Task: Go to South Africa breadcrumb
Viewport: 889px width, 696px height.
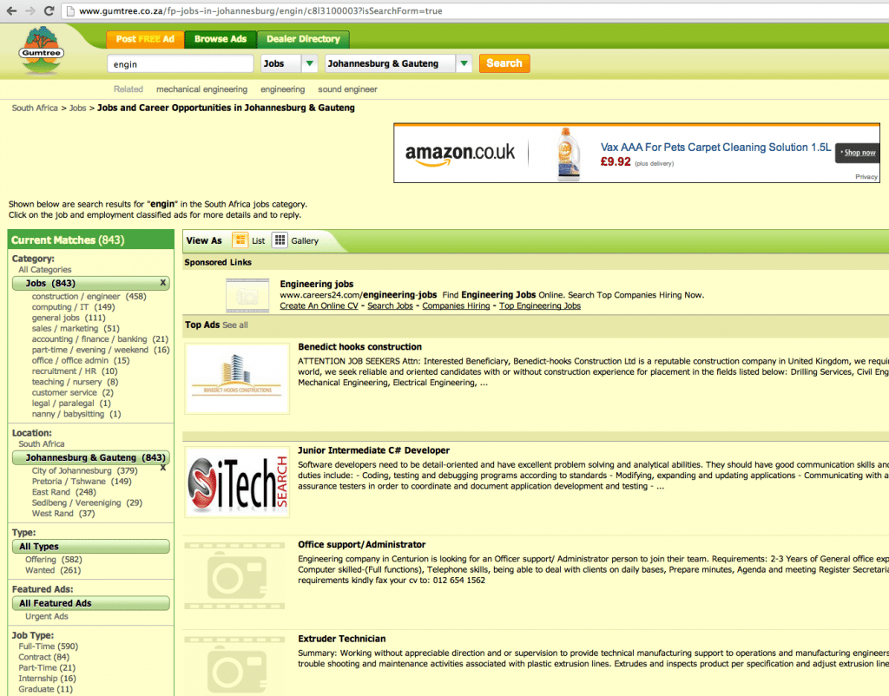Action: pos(35,108)
